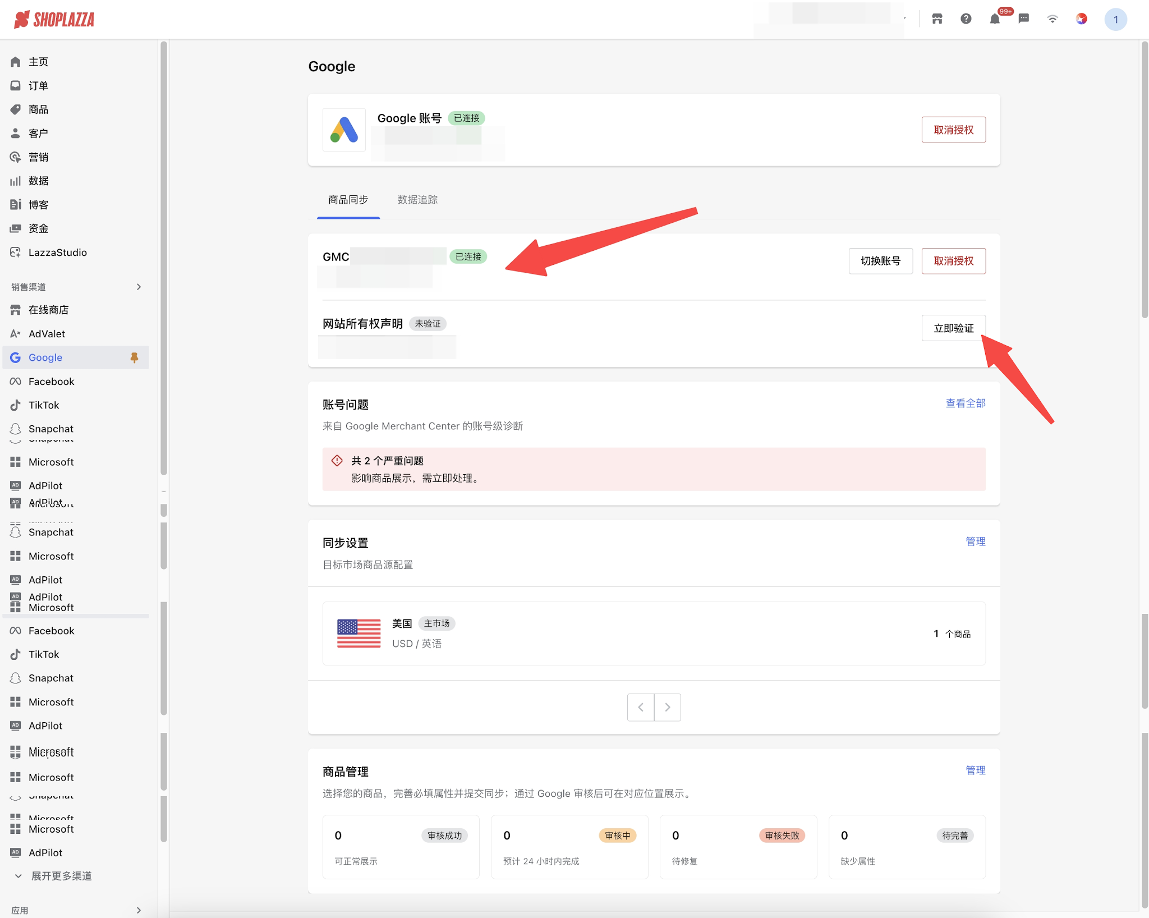Open the notifications bell with 99+ badge
This screenshot has width=1149, height=918.
(x=995, y=19)
